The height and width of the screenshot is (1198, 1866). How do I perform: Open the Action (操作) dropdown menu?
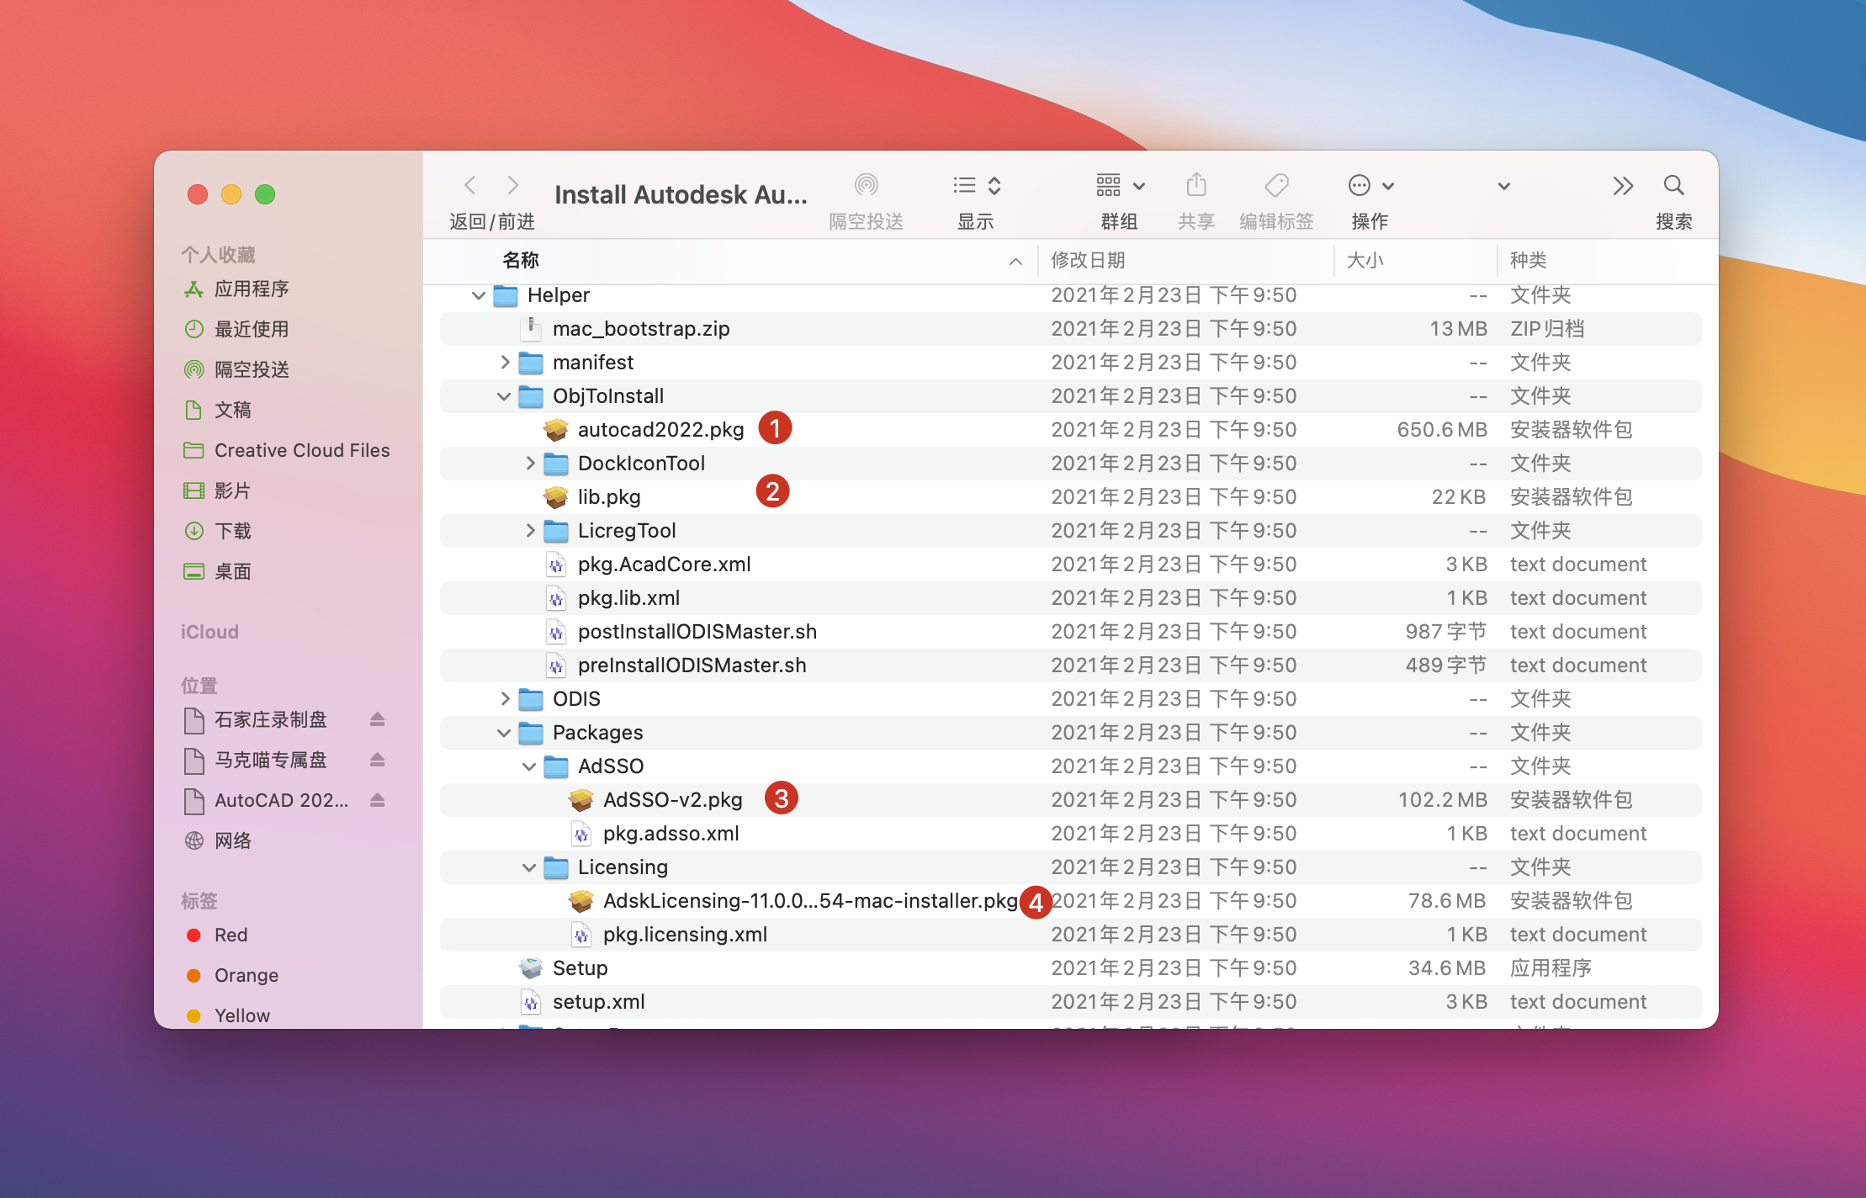click(1370, 185)
